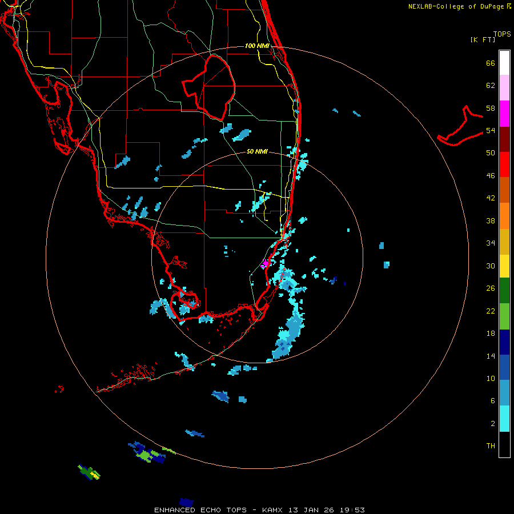The height and width of the screenshot is (514, 514).
Task: Click the TH legend label
Action: click(491, 446)
